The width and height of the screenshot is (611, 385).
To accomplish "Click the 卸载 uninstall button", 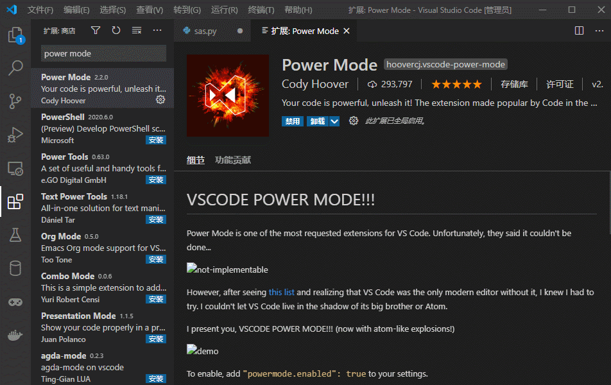I will click(x=318, y=121).
